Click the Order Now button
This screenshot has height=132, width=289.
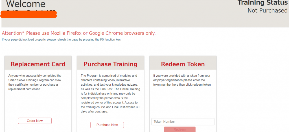(35, 121)
